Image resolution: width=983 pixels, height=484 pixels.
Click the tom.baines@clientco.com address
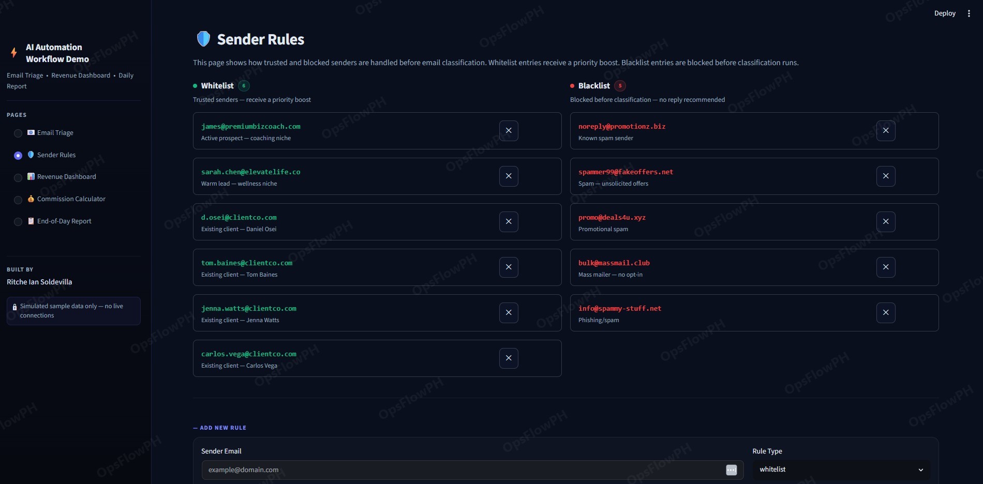(247, 263)
